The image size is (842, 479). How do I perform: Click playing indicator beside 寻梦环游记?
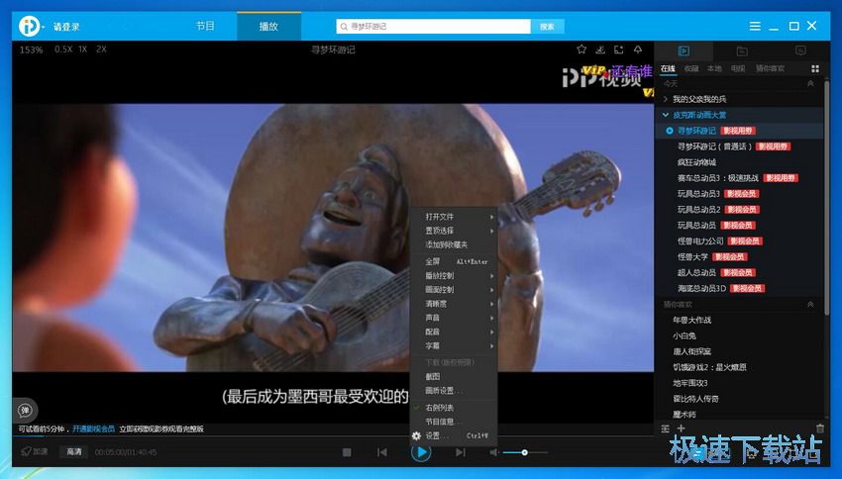[669, 131]
